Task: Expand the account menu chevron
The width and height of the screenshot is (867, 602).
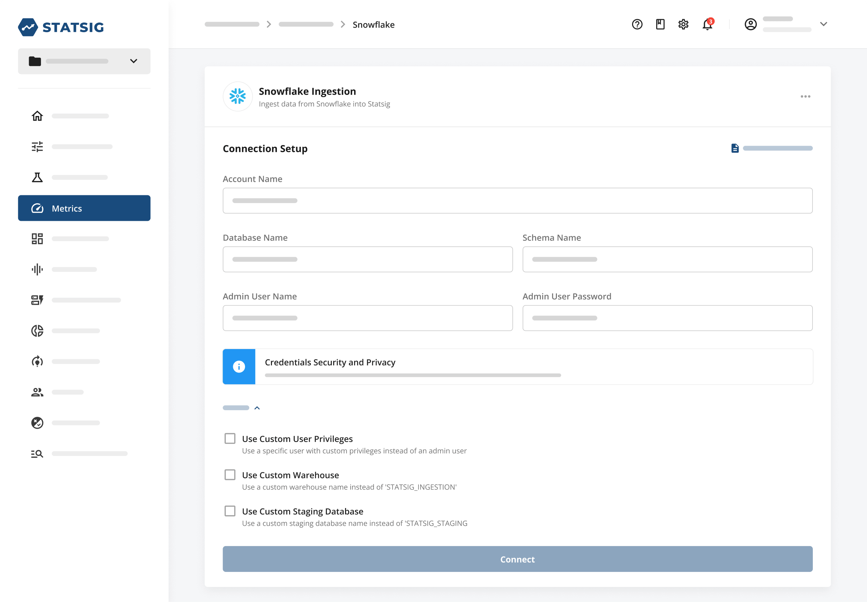Action: tap(824, 24)
